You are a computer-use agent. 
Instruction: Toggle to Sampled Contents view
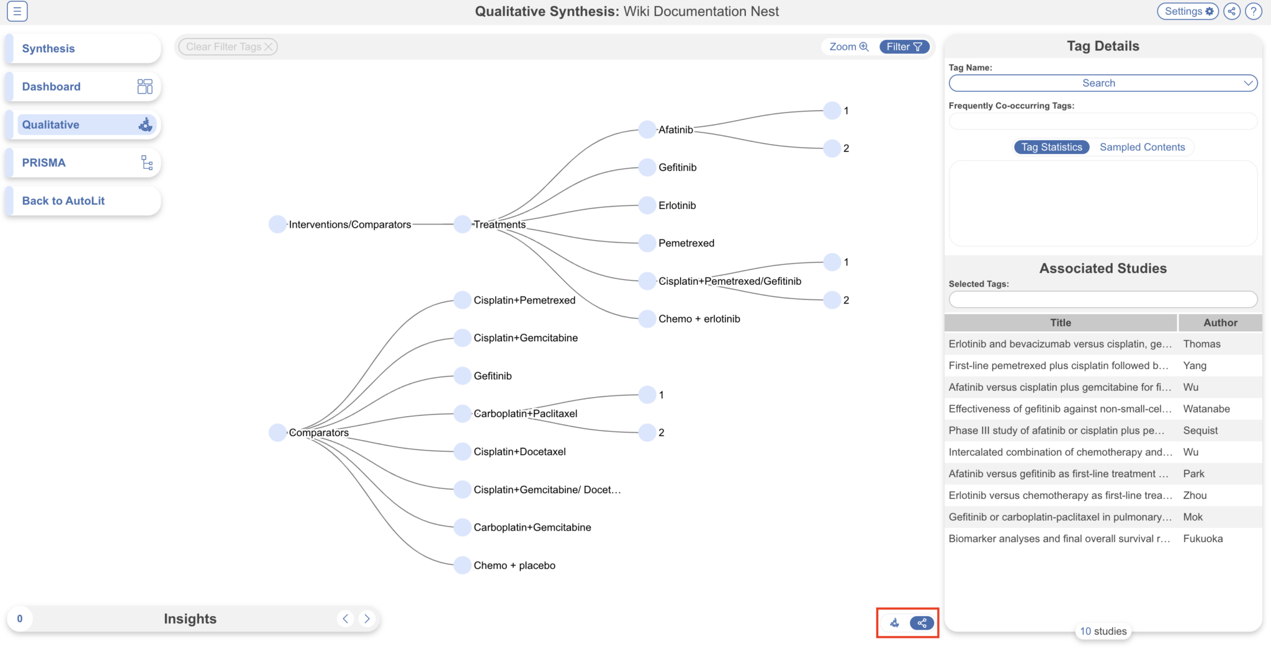(x=1142, y=147)
